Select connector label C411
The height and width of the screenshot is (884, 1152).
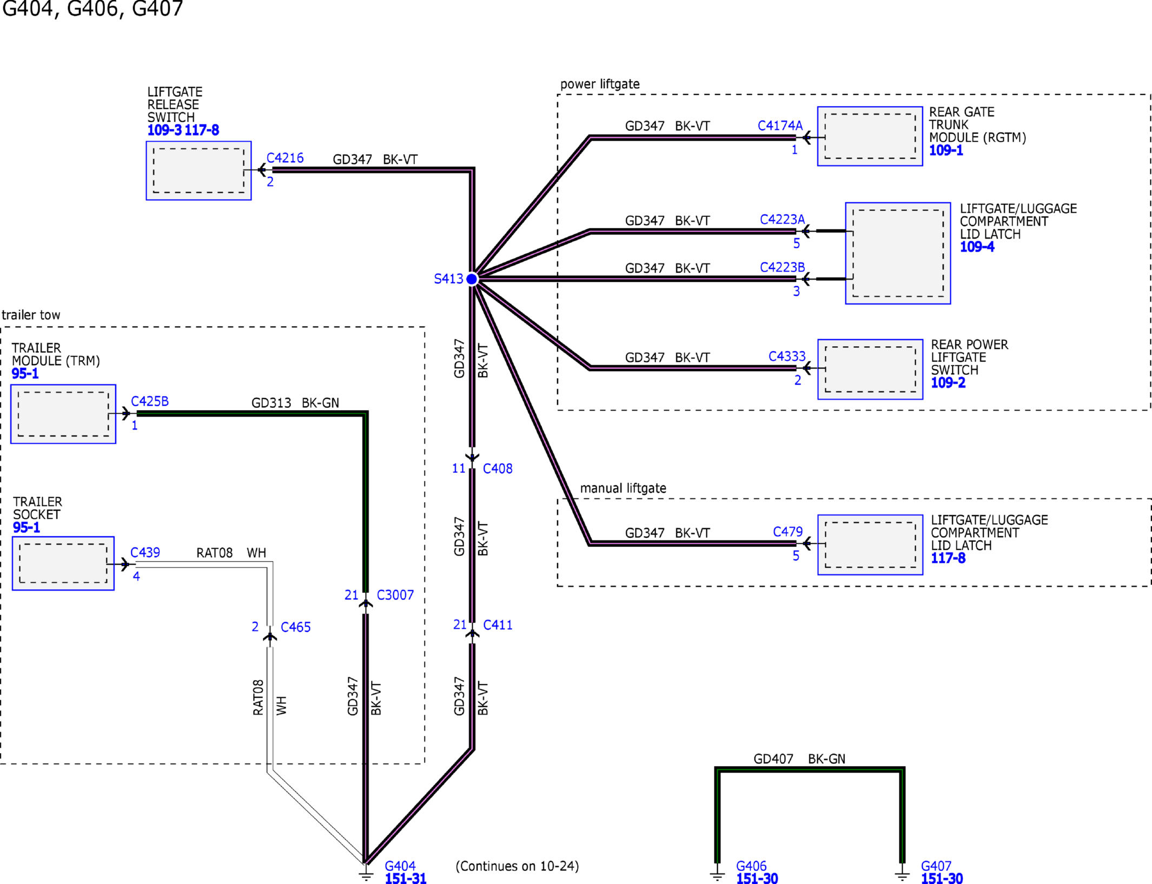(497, 625)
